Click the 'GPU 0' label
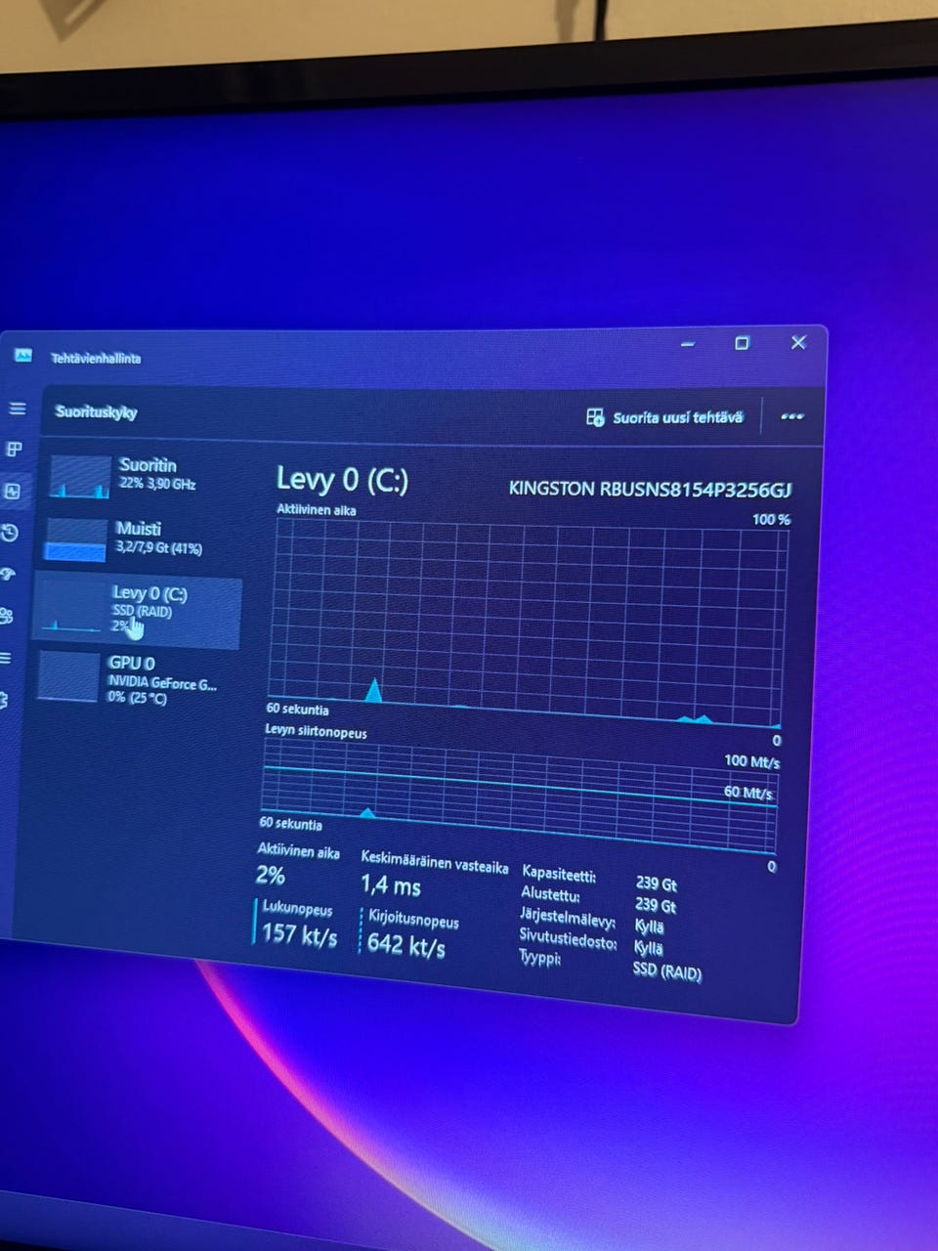 pyautogui.click(x=131, y=663)
